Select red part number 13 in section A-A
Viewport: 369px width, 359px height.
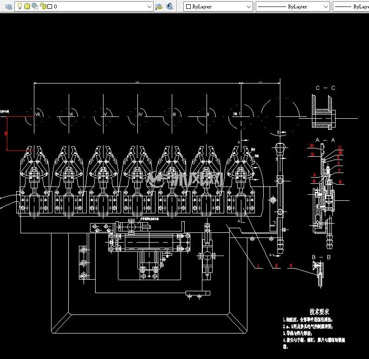(x=311, y=146)
